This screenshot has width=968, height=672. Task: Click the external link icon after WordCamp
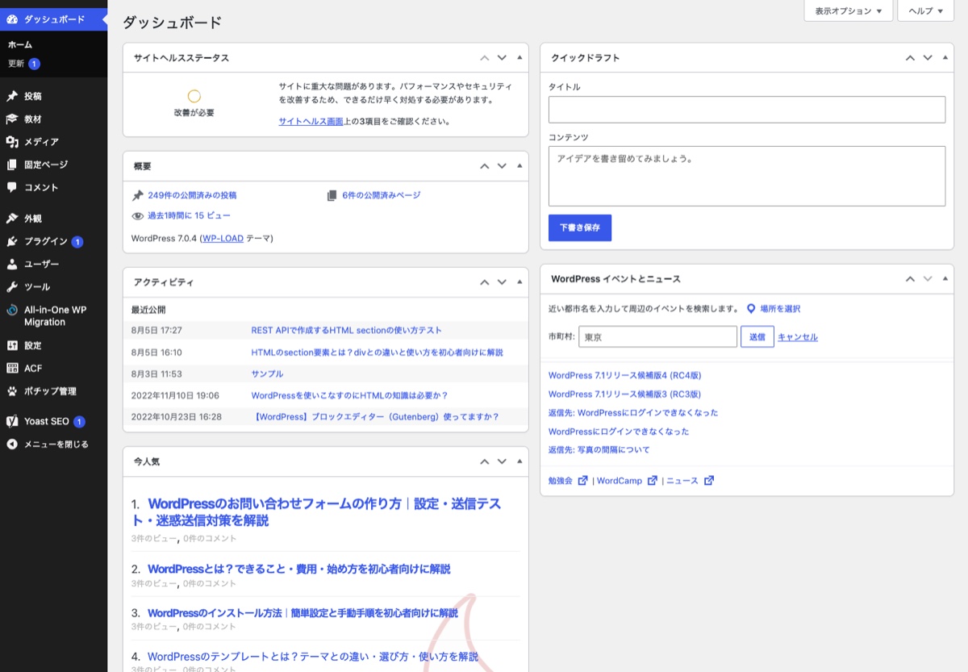653,480
